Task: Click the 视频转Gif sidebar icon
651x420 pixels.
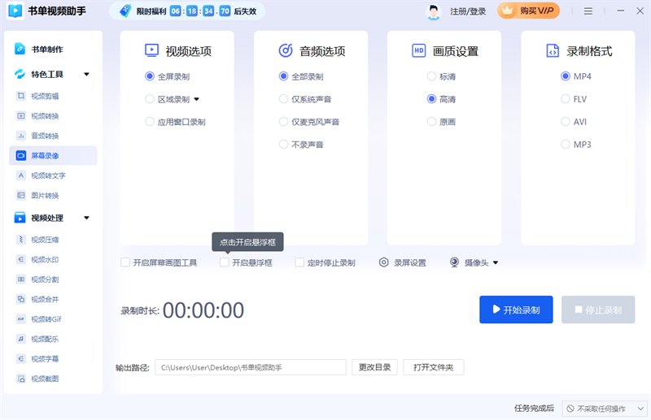Action: click(x=21, y=319)
